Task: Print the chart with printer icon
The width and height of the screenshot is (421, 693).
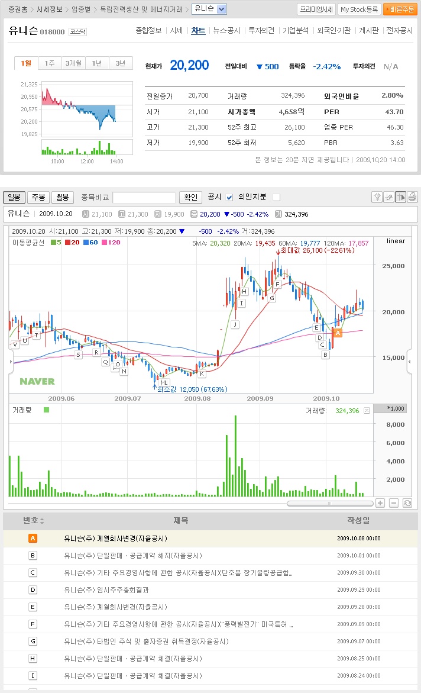Action: coord(412,196)
